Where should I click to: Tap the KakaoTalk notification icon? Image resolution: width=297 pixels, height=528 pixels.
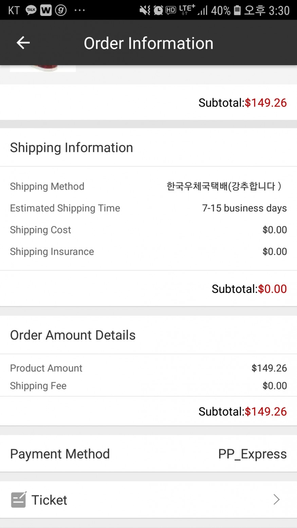click(x=31, y=10)
